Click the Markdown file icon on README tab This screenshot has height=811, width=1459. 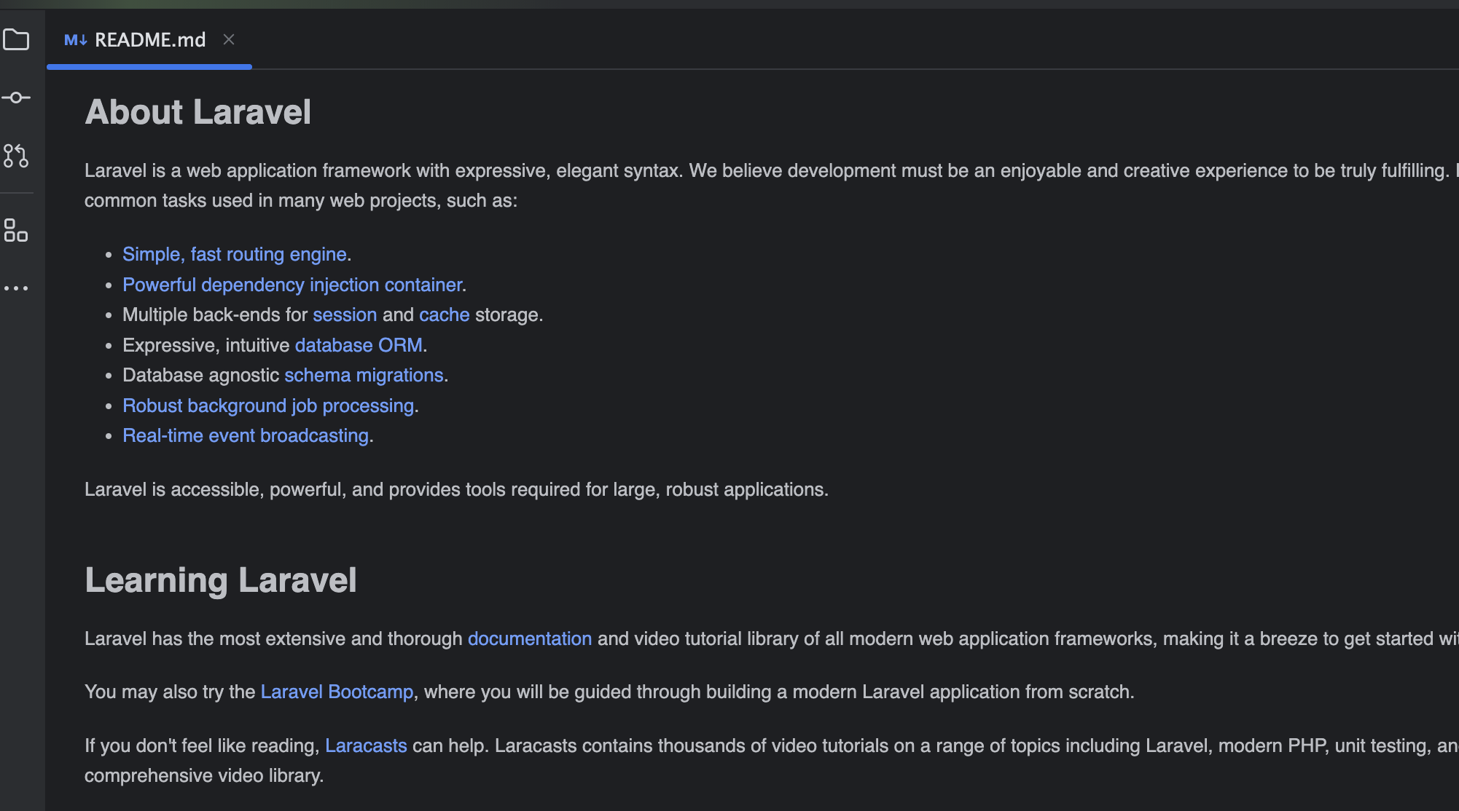(75, 40)
